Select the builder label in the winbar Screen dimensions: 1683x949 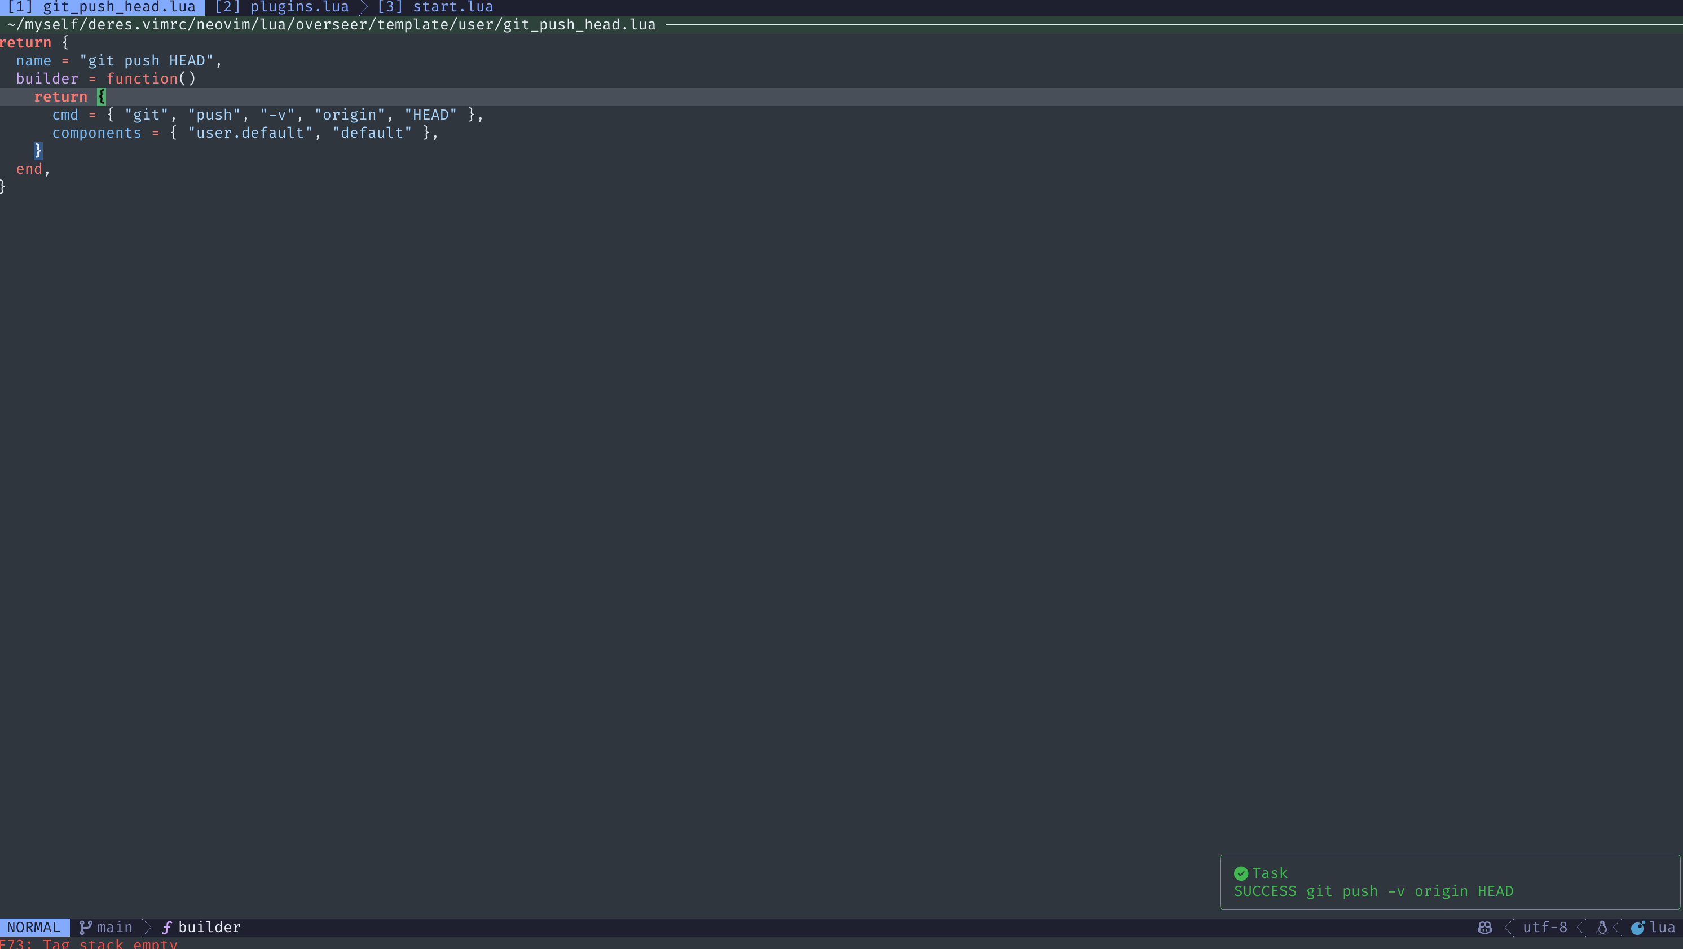point(209,928)
